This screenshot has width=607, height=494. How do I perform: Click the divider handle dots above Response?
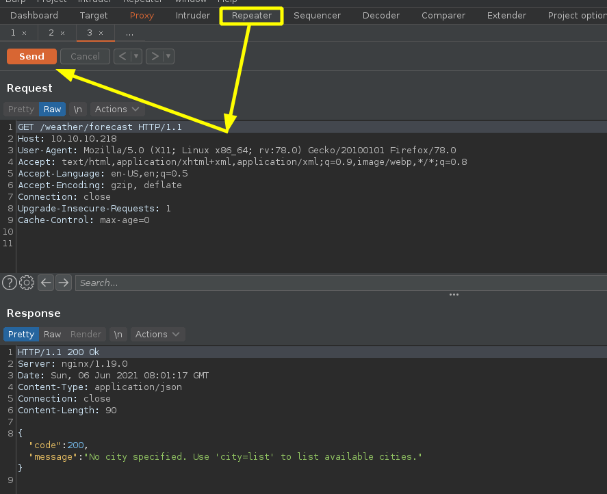pos(454,295)
